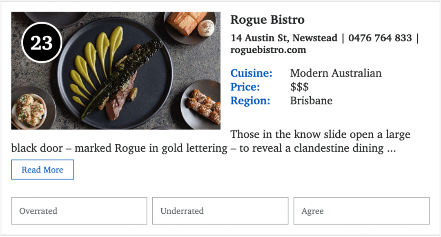Click the main dish photo thumbnail

coord(116,71)
